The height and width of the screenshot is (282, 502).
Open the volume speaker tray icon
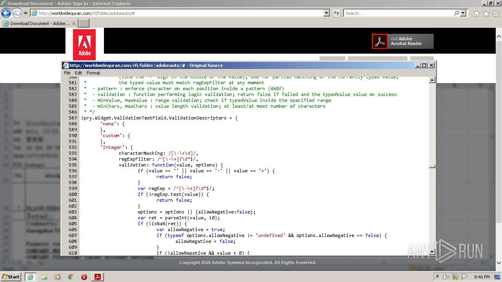pos(446,277)
